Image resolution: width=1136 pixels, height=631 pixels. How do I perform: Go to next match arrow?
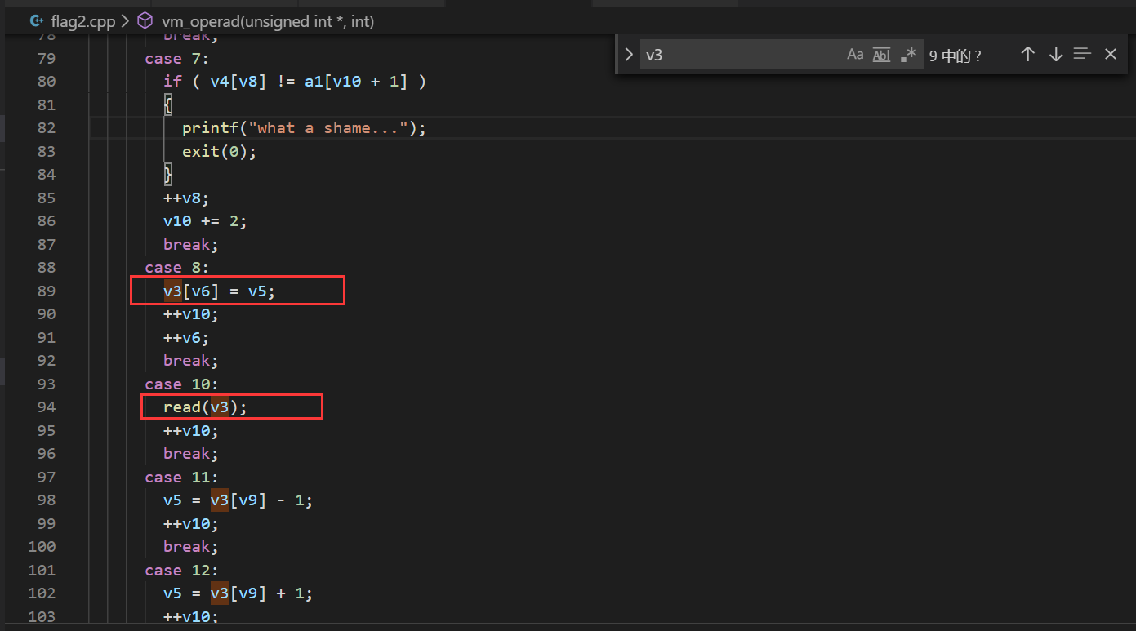1056,54
